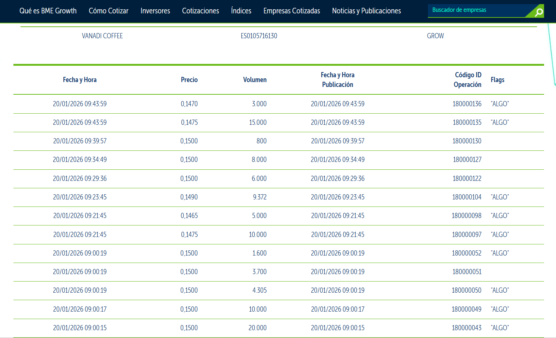Click the 0,1490 price cell

[189, 197]
